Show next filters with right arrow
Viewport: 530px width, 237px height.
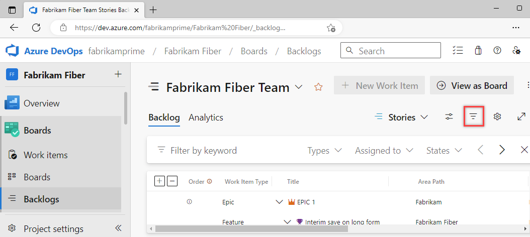[502, 150]
